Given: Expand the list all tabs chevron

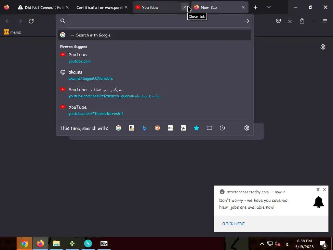Looking at the screenshot, I should coord(268,7).
